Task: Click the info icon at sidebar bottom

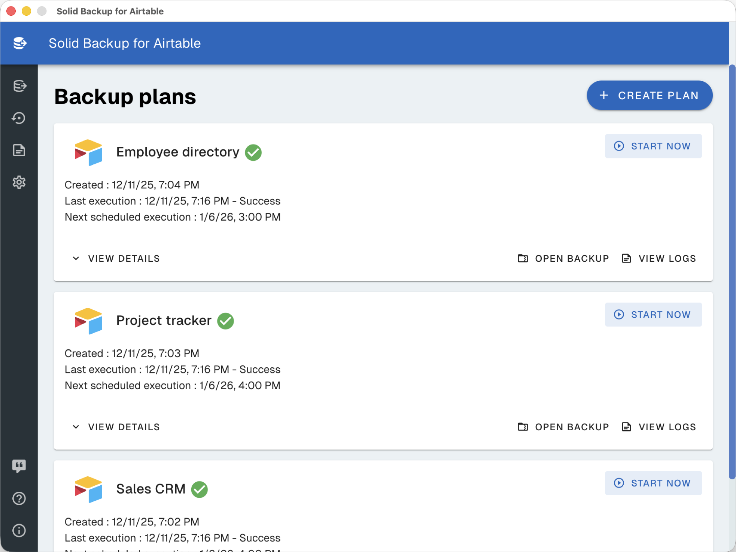Action: coord(19,530)
